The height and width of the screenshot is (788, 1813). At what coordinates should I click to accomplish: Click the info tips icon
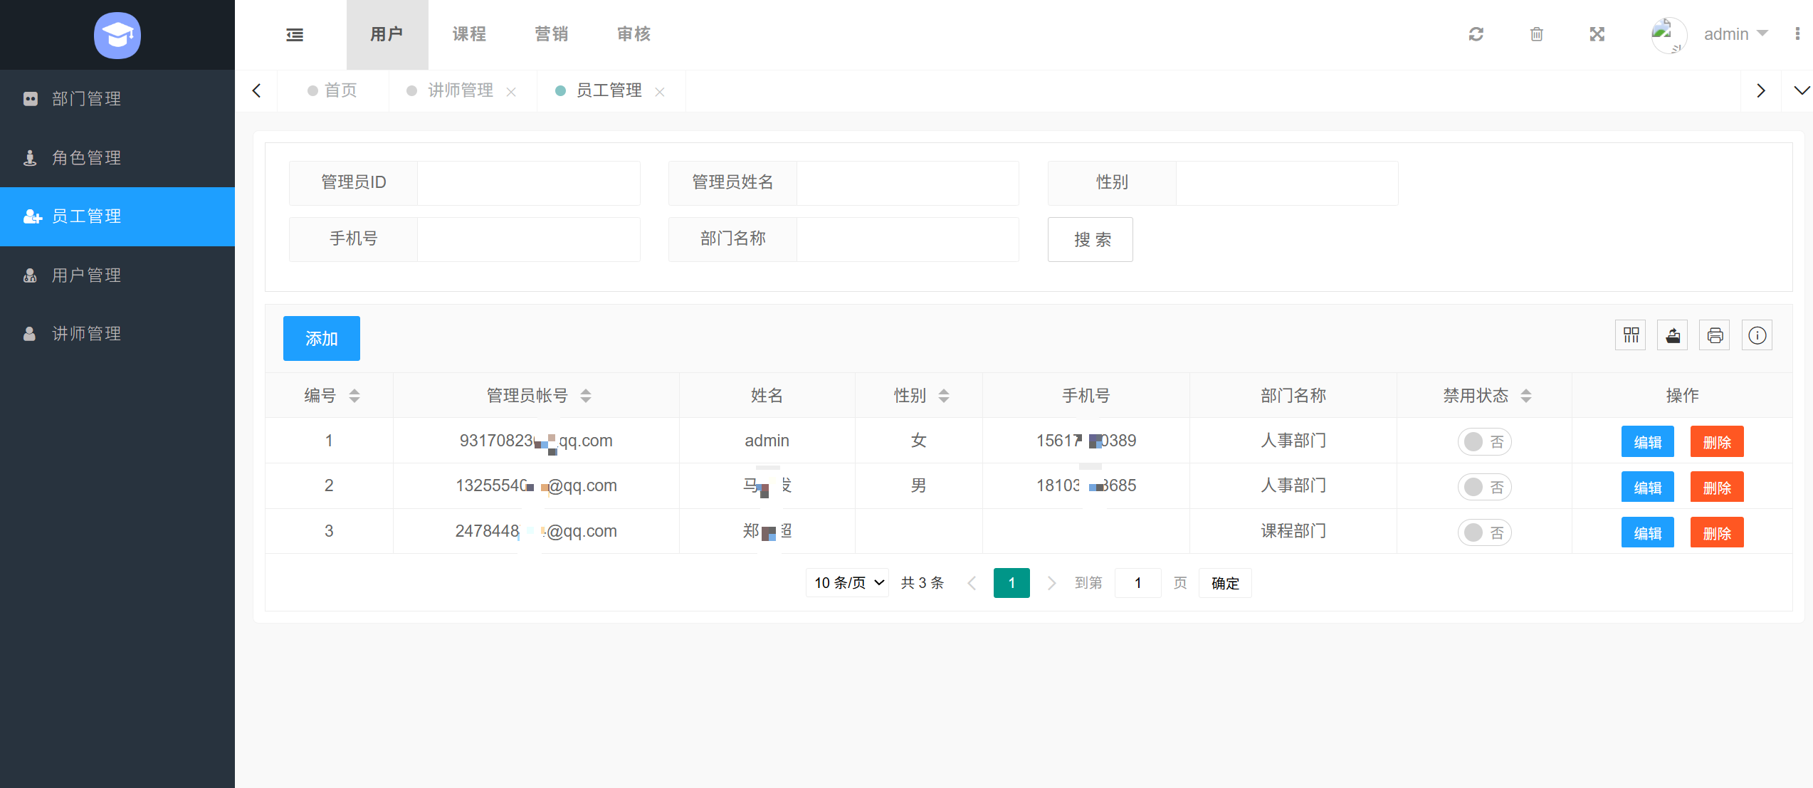click(x=1756, y=335)
